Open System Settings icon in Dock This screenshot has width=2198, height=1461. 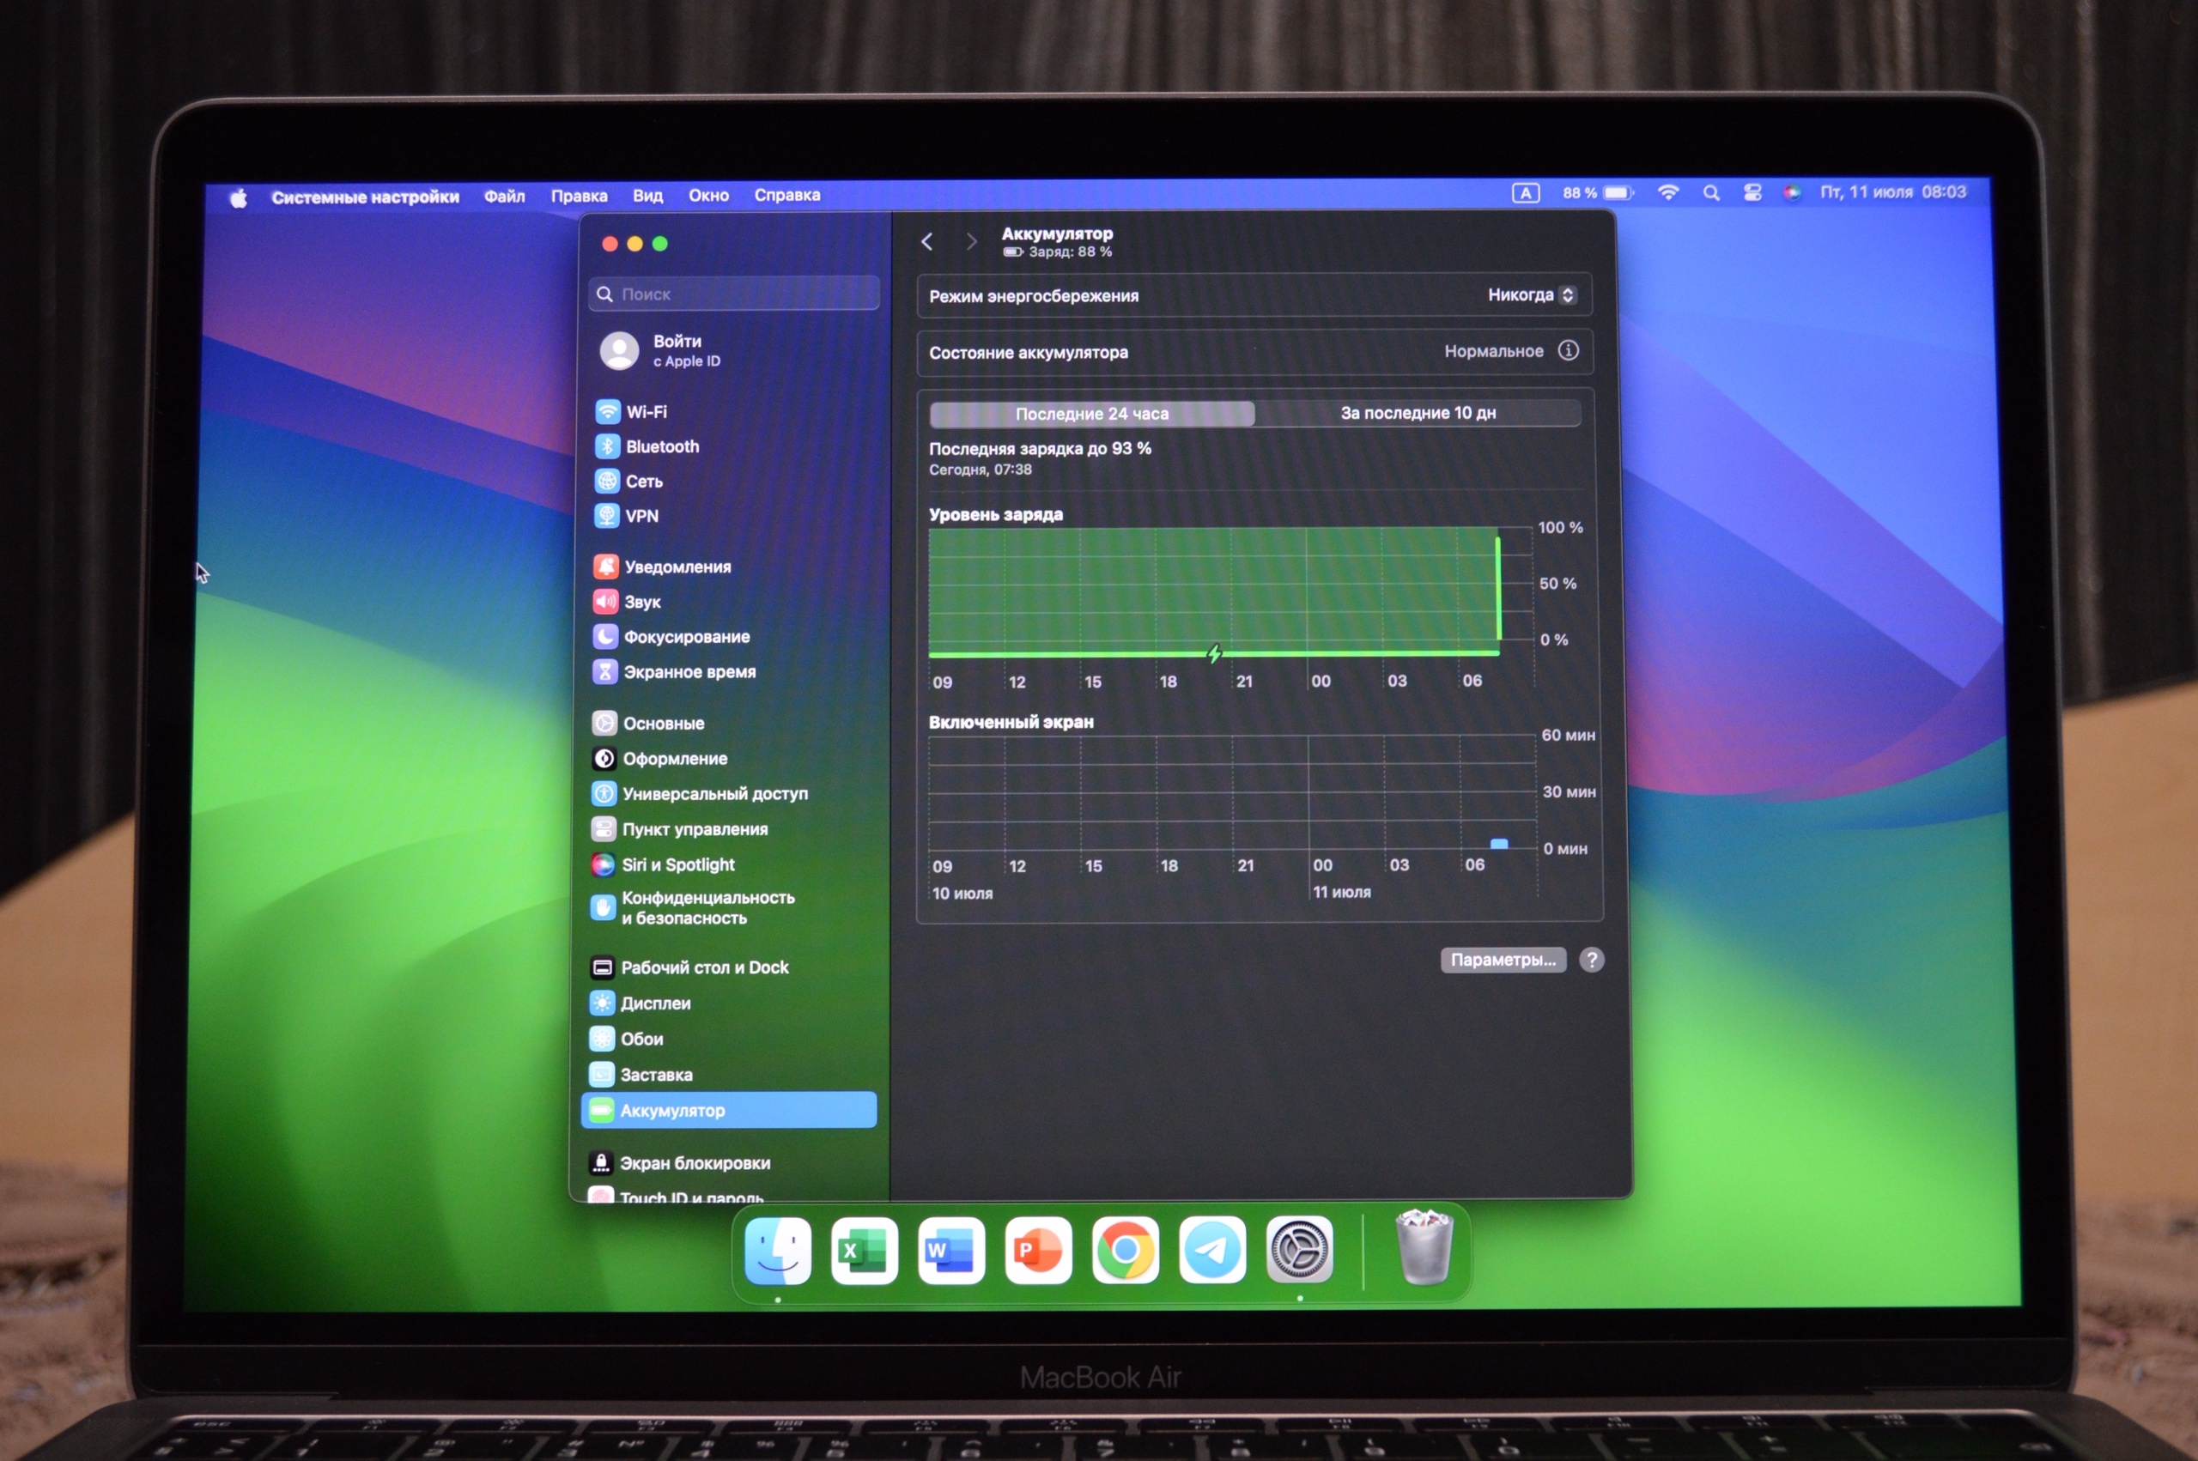click(x=1300, y=1251)
